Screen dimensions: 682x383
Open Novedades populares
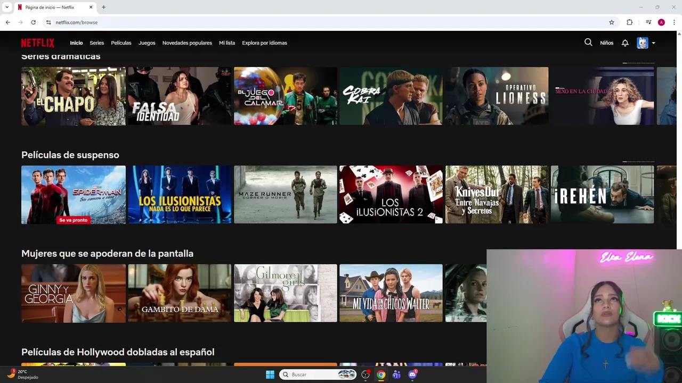tap(187, 43)
